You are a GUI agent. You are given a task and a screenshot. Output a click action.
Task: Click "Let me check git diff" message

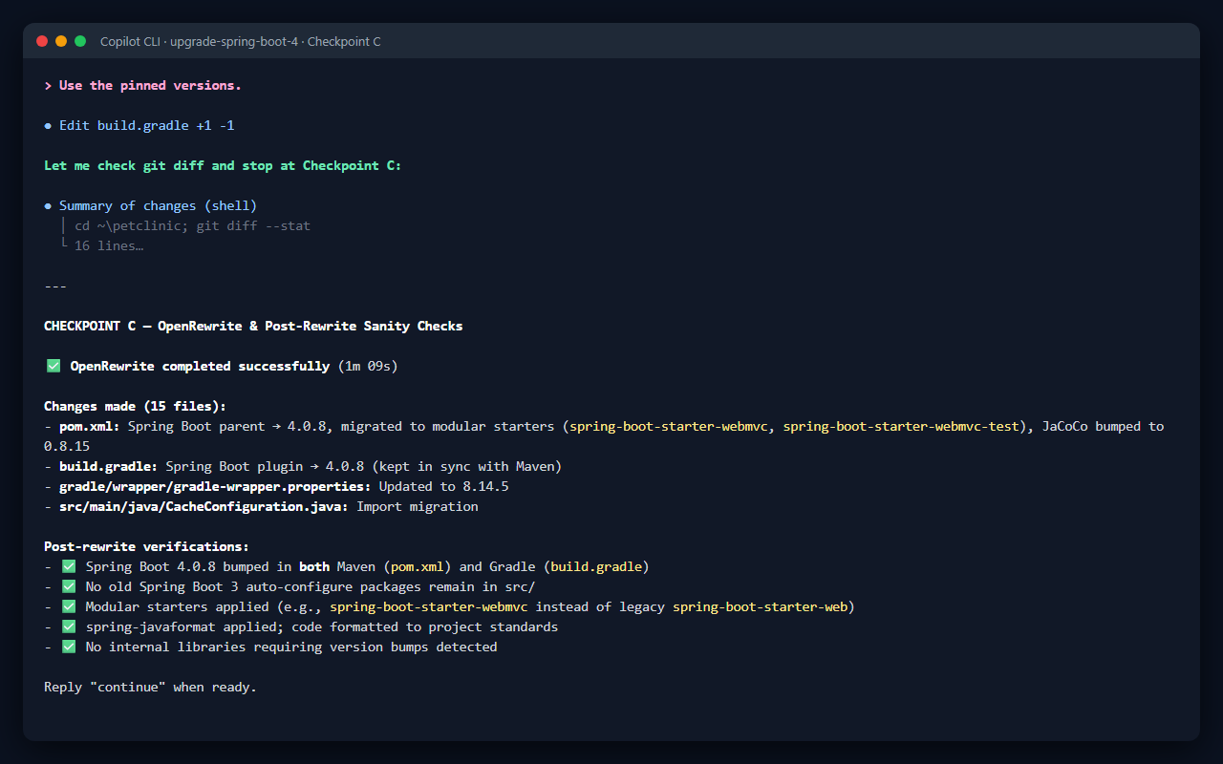tap(223, 166)
